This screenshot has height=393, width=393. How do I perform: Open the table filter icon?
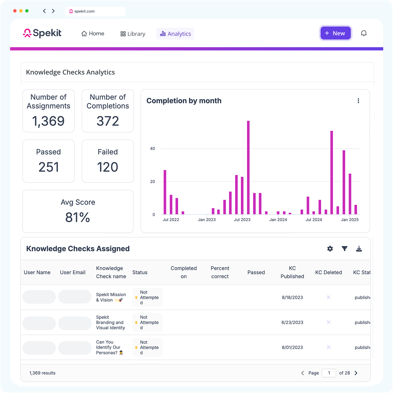tap(344, 249)
